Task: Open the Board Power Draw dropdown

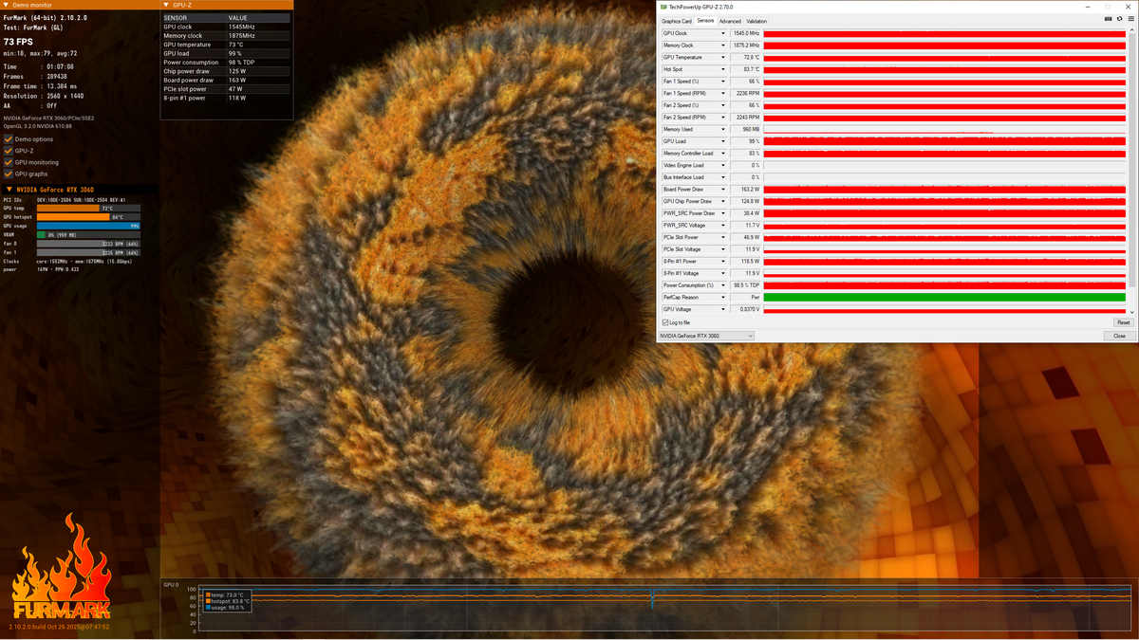Action: (723, 190)
